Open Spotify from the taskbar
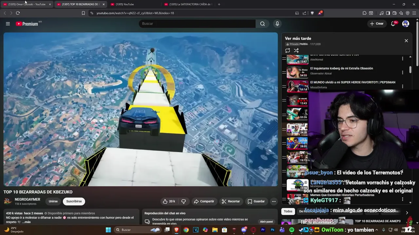Viewport: 419px width, 235px height. tap(292, 230)
